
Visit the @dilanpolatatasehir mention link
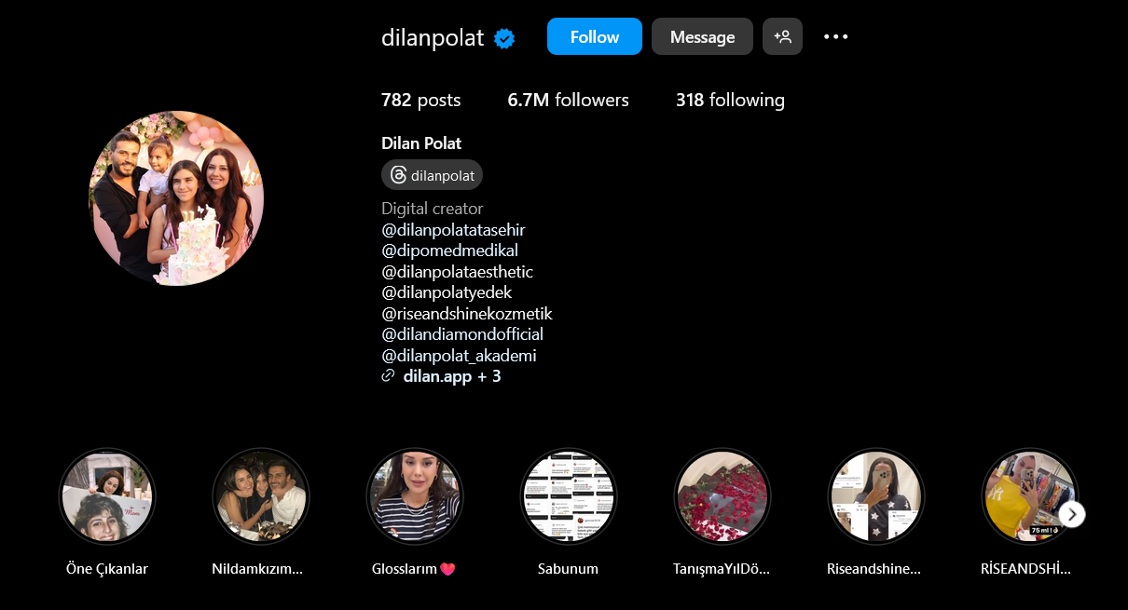coord(453,229)
